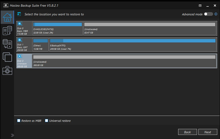The image size is (220, 139).
Task: Expand the sidebar with double-chevron arrow
Action: (12, 135)
